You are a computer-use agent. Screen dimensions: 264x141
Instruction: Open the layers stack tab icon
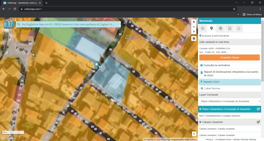pyautogui.click(x=221, y=28)
